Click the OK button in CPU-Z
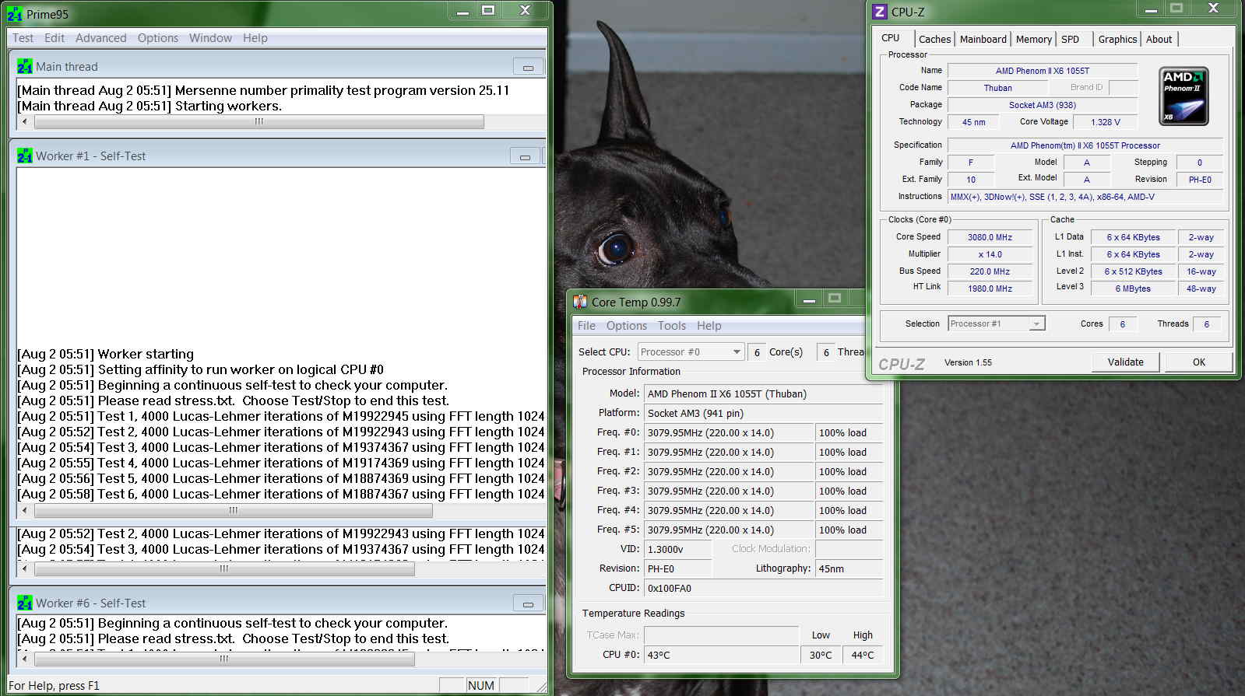The height and width of the screenshot is (696, 1245). click(1198, 362)
